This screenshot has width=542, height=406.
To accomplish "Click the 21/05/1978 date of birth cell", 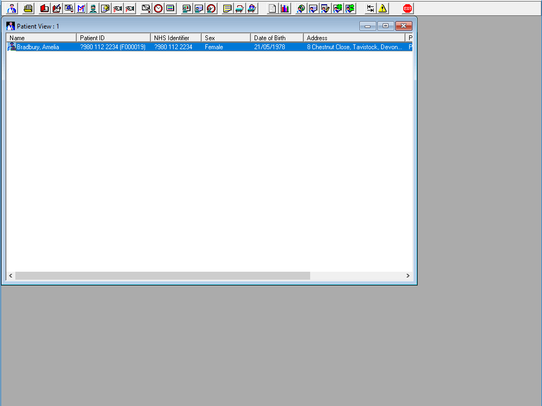I will 269,47.
